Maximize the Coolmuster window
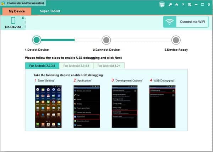This screenshot has height=152, width=213. click(x=202, y=5)
